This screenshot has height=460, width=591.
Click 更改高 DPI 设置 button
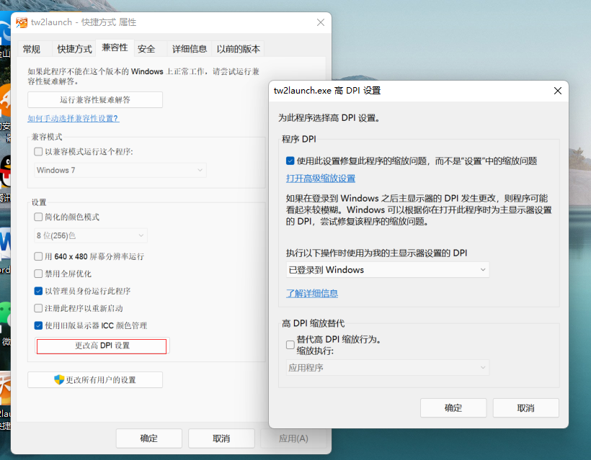tap(102, 346)
